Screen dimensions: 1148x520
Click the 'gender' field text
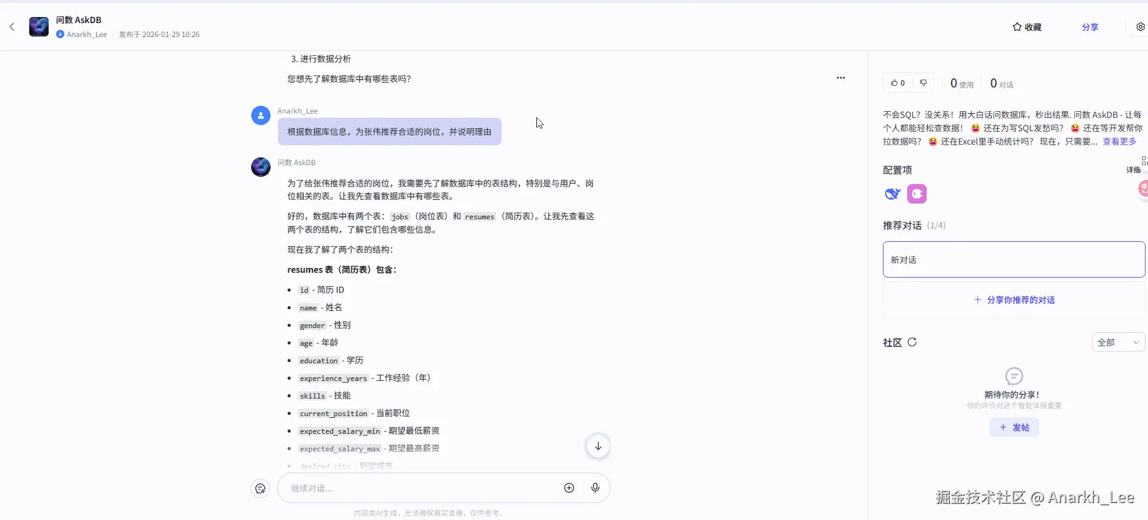point(313,326)
